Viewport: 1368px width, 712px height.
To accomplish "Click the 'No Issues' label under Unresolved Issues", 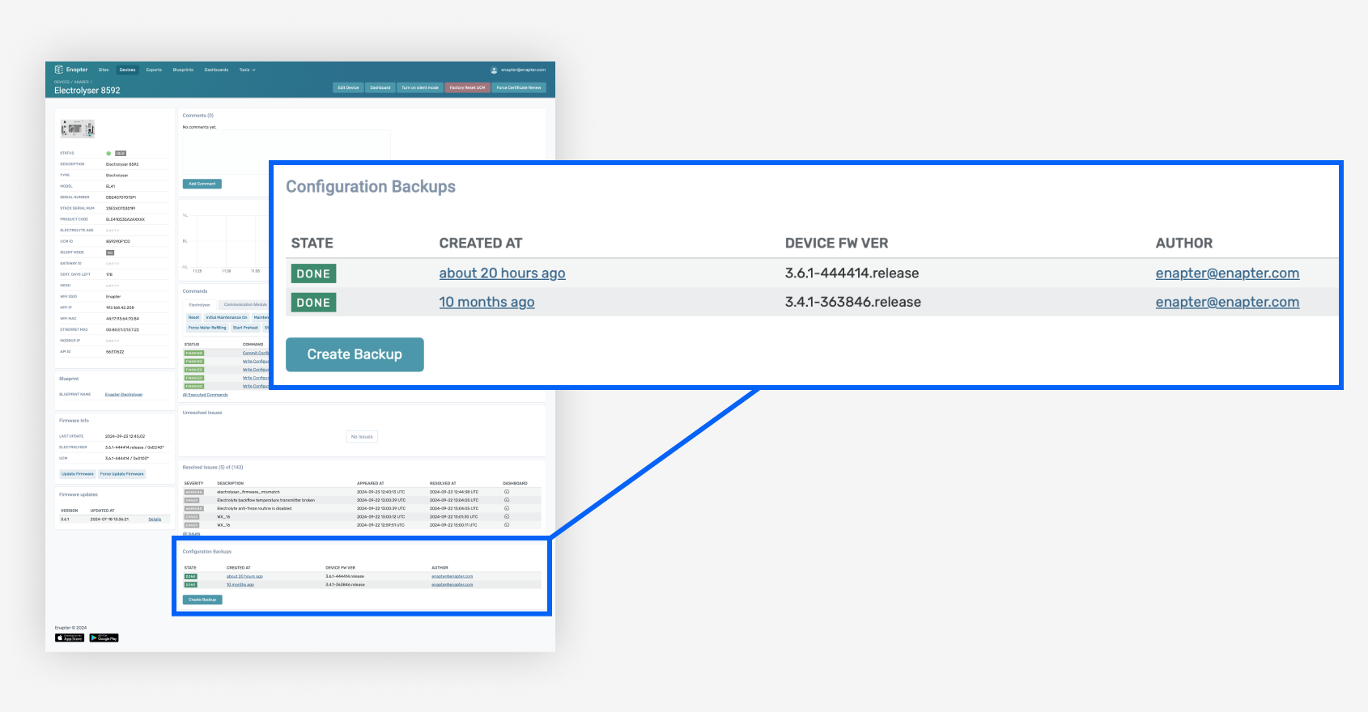I will (362, 437).
